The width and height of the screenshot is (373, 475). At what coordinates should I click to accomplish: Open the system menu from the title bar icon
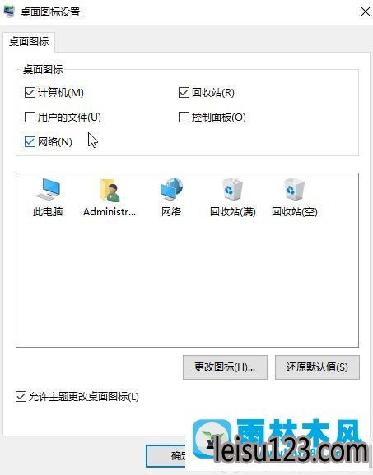9,12
